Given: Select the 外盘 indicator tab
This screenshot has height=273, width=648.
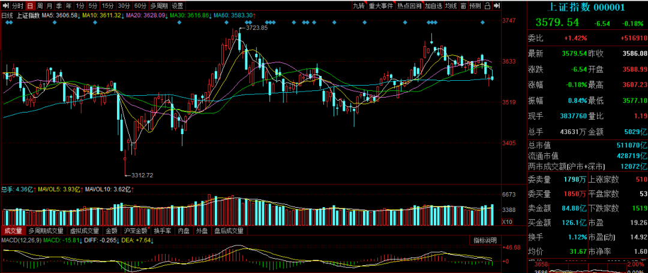Looking at the screenshot, I should coord(202,231).
